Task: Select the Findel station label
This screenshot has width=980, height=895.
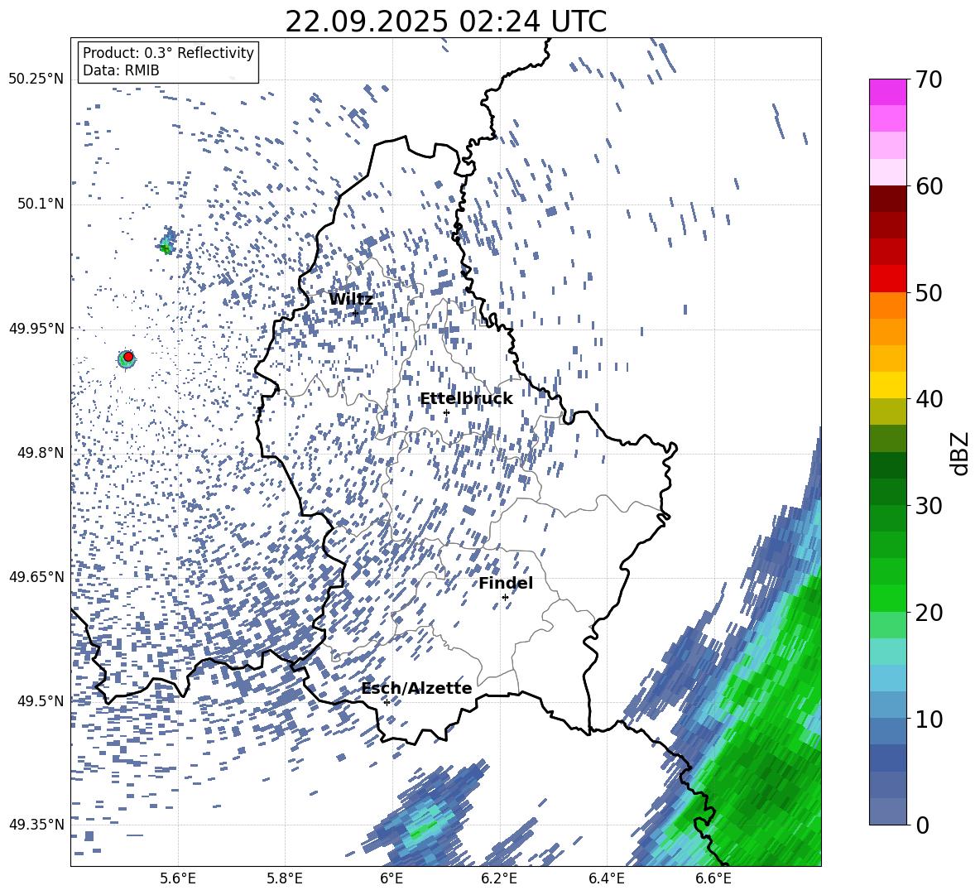Action: 506,584
